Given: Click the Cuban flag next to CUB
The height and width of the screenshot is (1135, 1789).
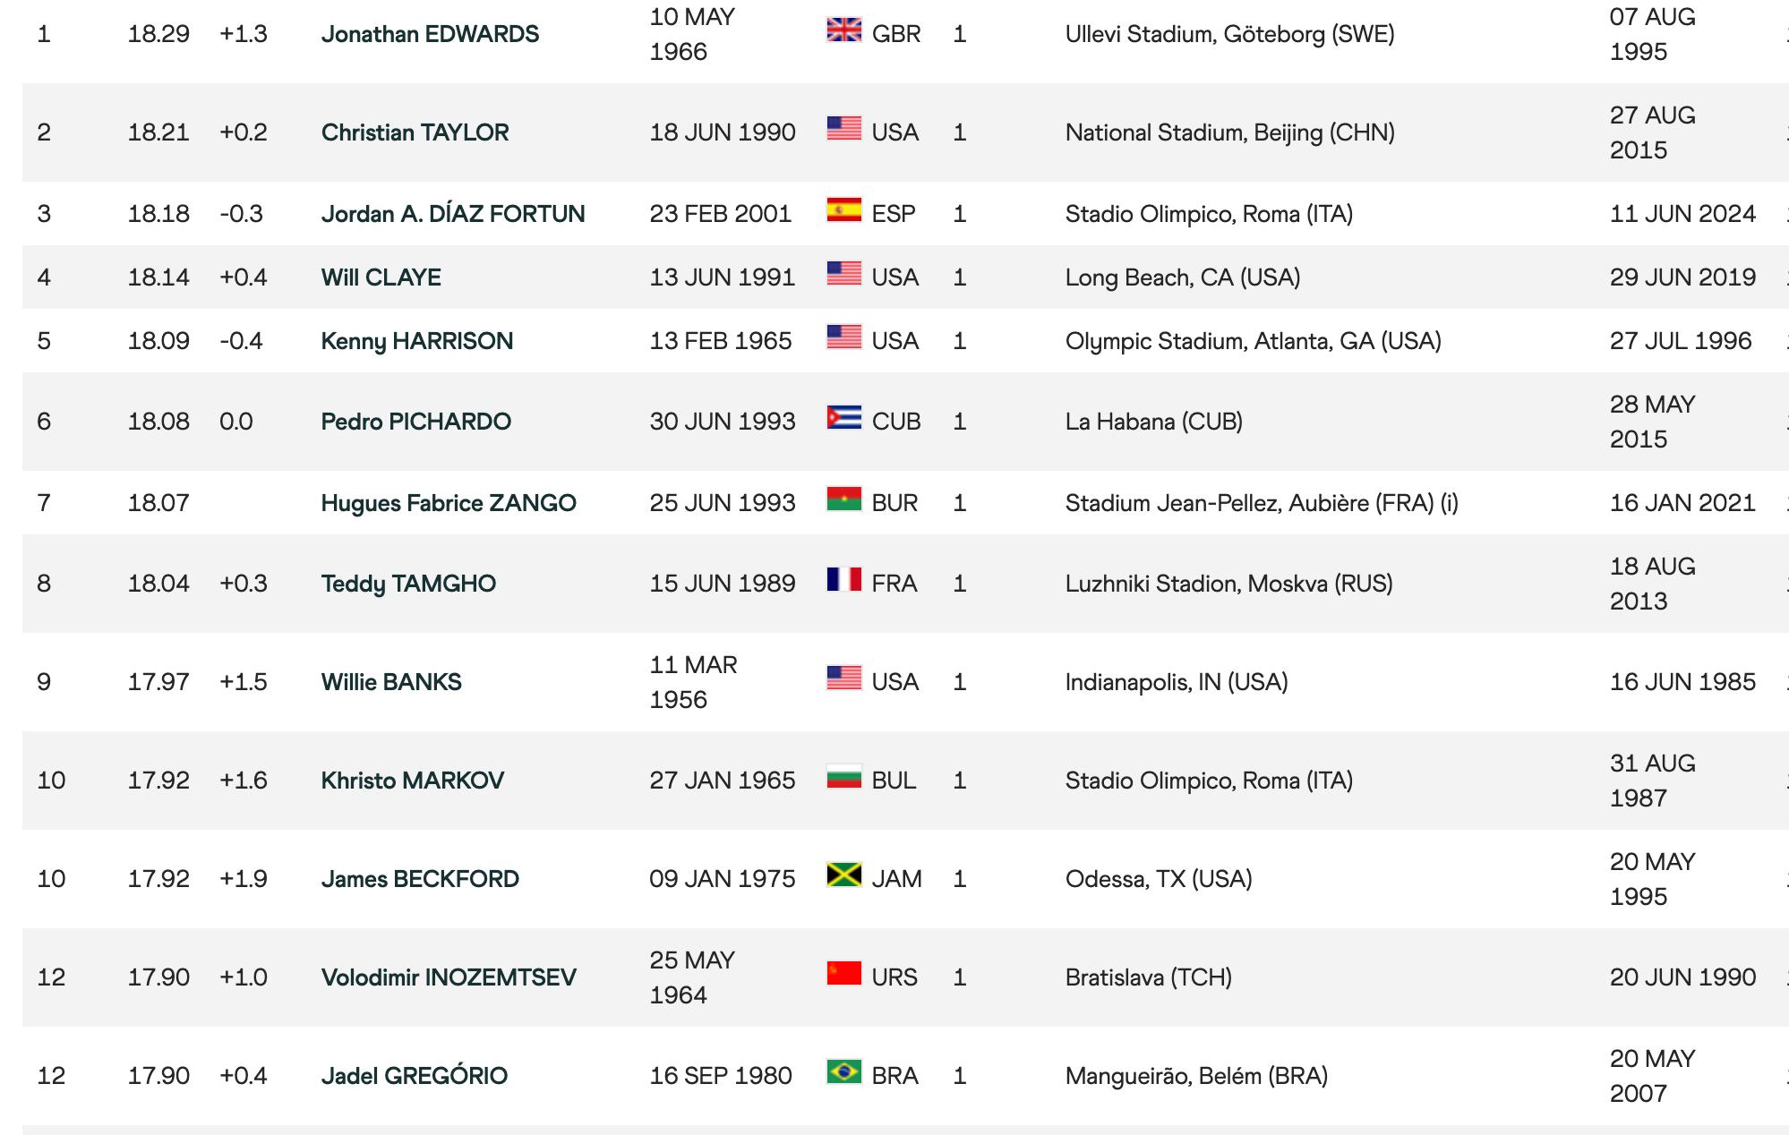Looking at the screenshot, I should 843,418.
